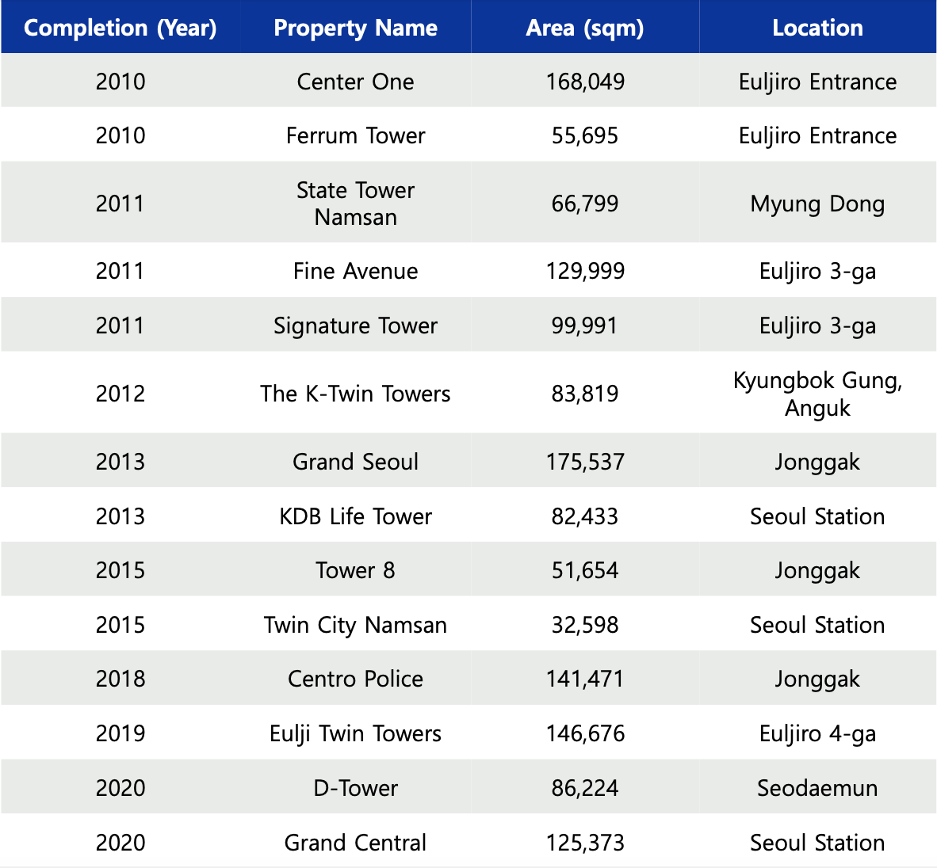
Task: Click Euljiro Entrance in Ferrum Tower row
Action: pos(817,137)
